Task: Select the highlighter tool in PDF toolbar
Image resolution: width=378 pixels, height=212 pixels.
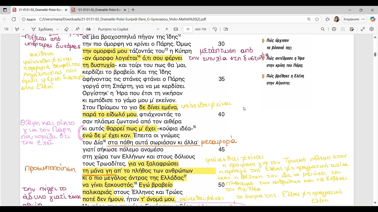Action: [17, 29]
